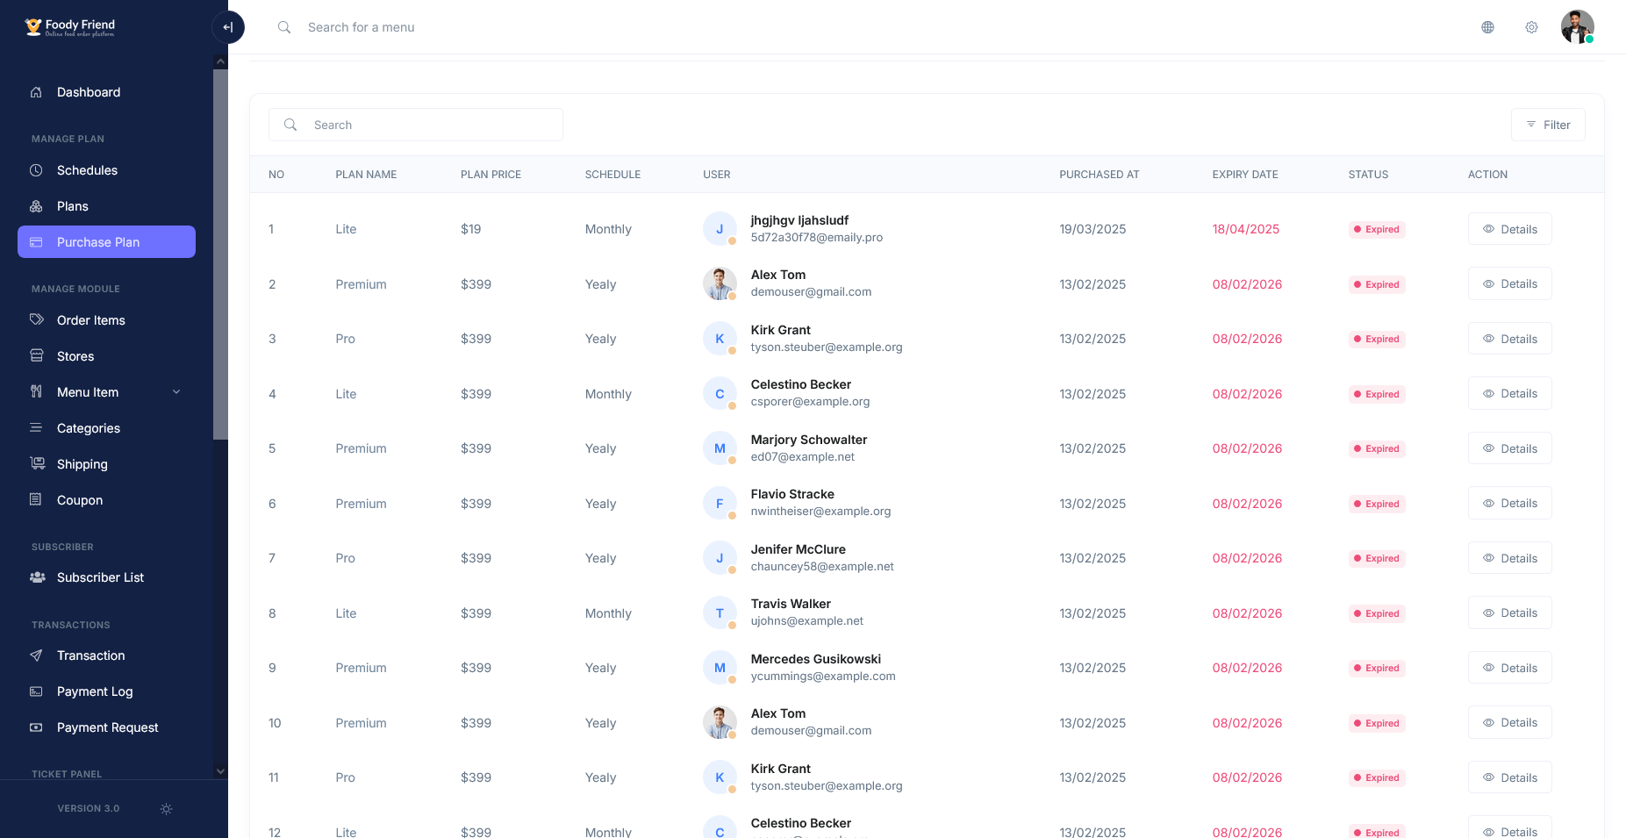Open the user profile avatar menu
This screenshot has height=838, width=1626.
click(1577, 26)
